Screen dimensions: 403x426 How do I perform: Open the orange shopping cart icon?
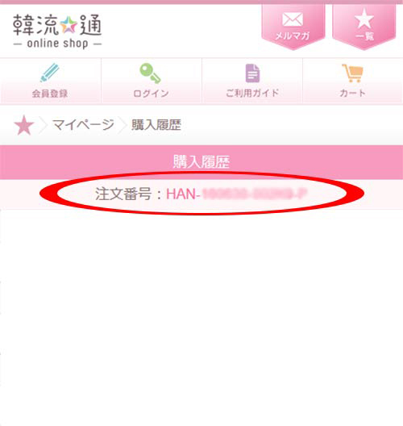pyautogui.click(x=352, y=73)
